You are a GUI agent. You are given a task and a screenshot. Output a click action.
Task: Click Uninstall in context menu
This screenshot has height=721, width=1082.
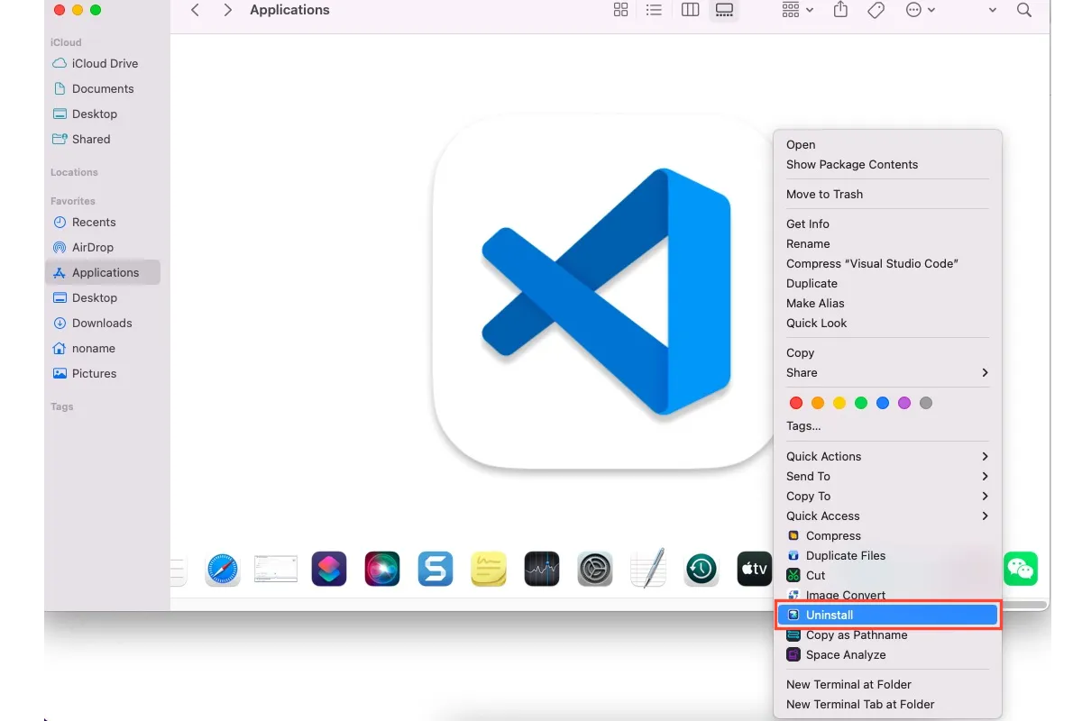coord(888,615)
